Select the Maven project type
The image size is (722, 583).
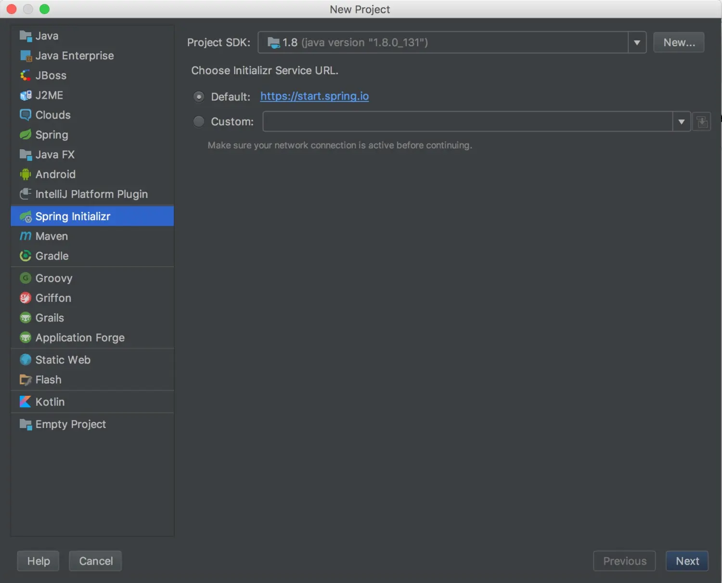coord(51,236)
